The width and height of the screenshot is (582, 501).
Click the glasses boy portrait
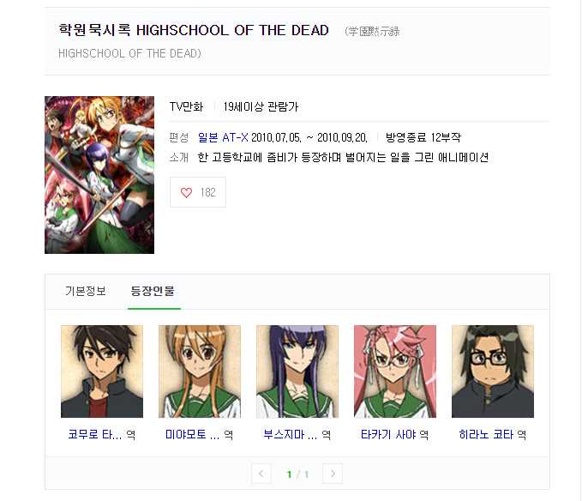[493, 371]
